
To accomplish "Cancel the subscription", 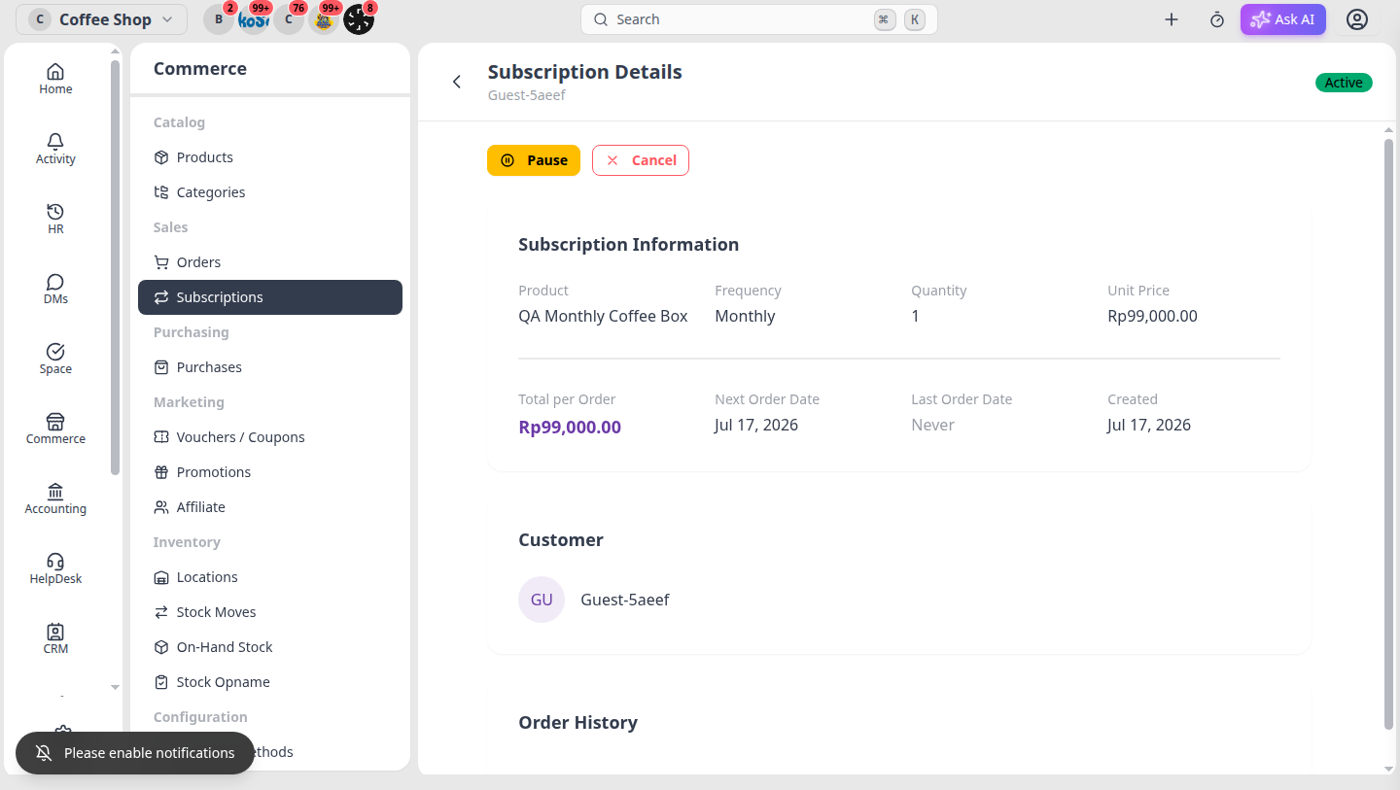I will click(x=641, y=160).
